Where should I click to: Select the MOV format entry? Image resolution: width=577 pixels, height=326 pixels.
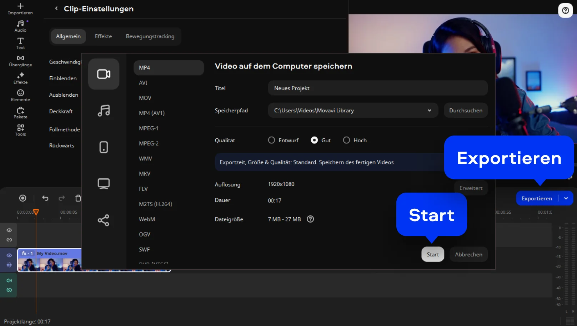[x=145, y=98]
